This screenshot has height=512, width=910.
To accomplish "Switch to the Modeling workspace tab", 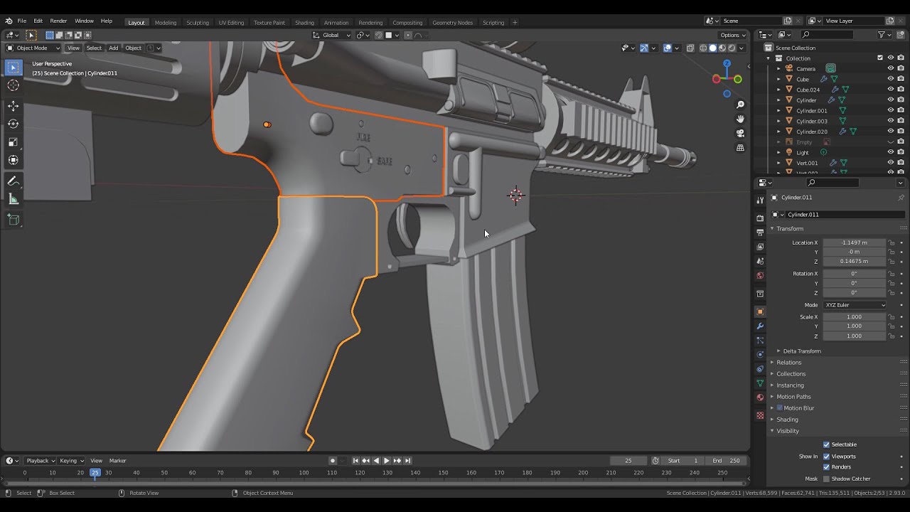I will [166, 22].
